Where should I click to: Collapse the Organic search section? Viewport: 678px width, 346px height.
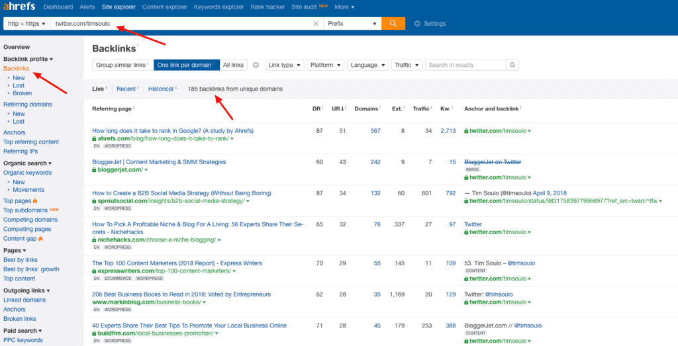click(x=27, y=163)
